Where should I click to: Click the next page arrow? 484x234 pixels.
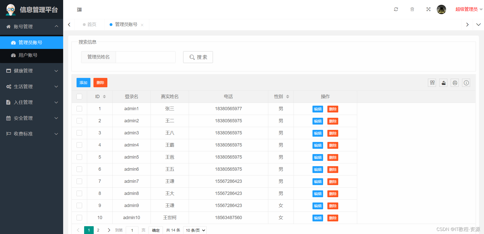(x=109, y=230)
